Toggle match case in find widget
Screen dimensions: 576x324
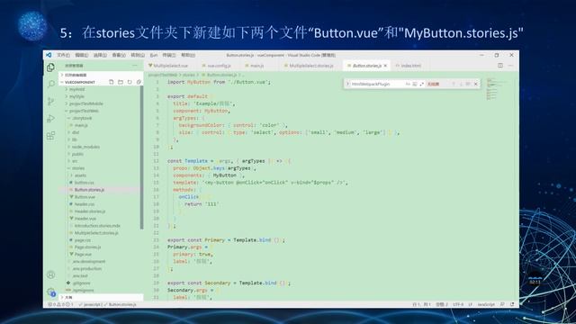pyautogui.click(x=408, y=84)
